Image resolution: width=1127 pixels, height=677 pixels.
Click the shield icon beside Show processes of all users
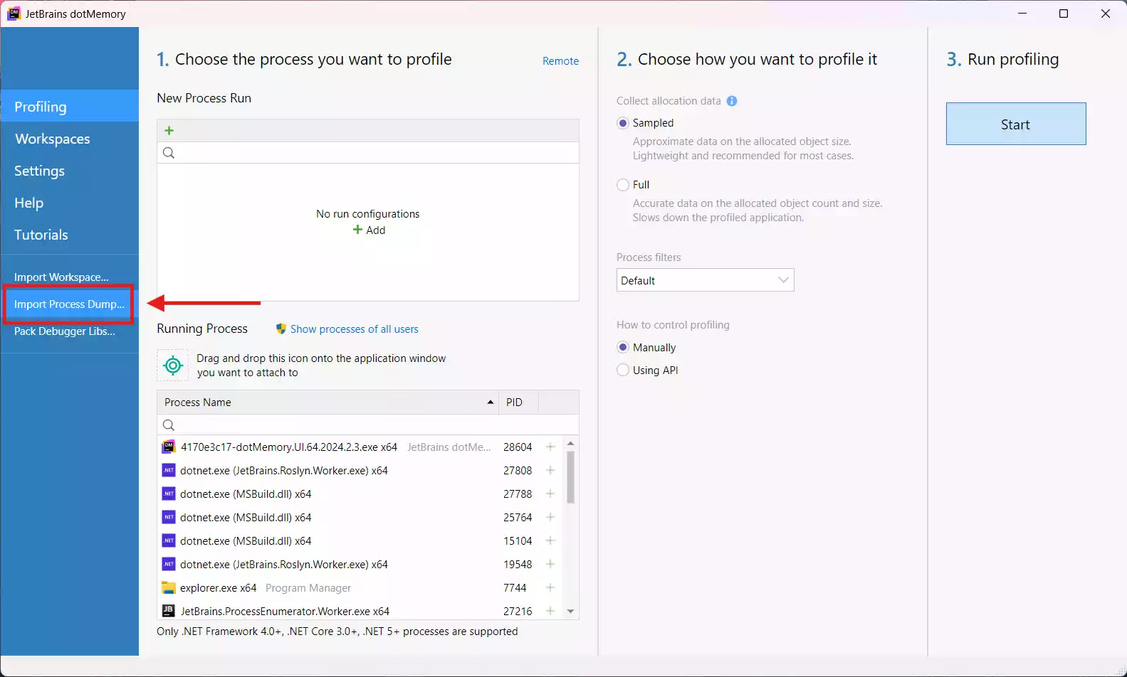click(x=281, y=329)
